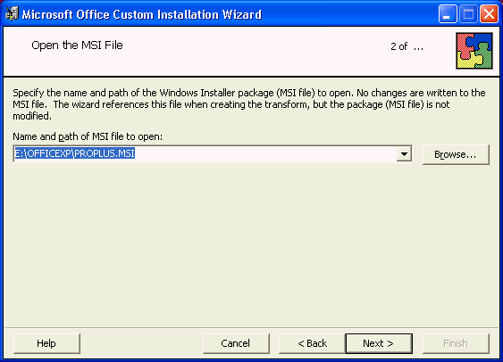The height and width of the screenshot is (362, 503).
Task: Maximize the Custom Installation Wizard window
Action: [x=468, y=14]
